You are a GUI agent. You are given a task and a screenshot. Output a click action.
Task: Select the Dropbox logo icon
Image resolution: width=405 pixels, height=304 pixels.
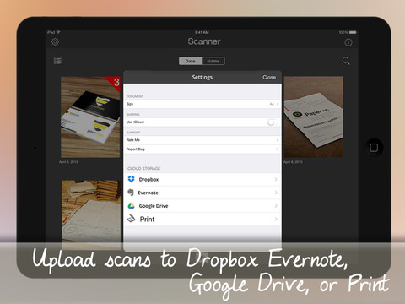click(132, 179)
